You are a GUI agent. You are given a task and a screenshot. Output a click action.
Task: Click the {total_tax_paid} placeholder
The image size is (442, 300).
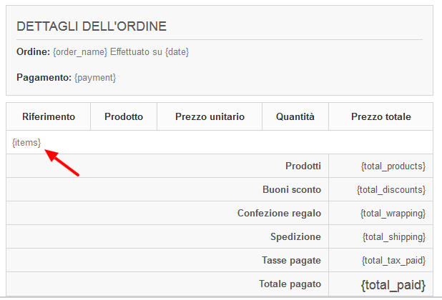coord(394,261)
